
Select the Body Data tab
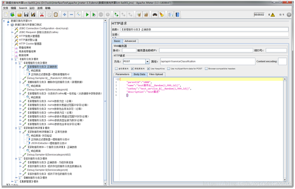(139, 74)
